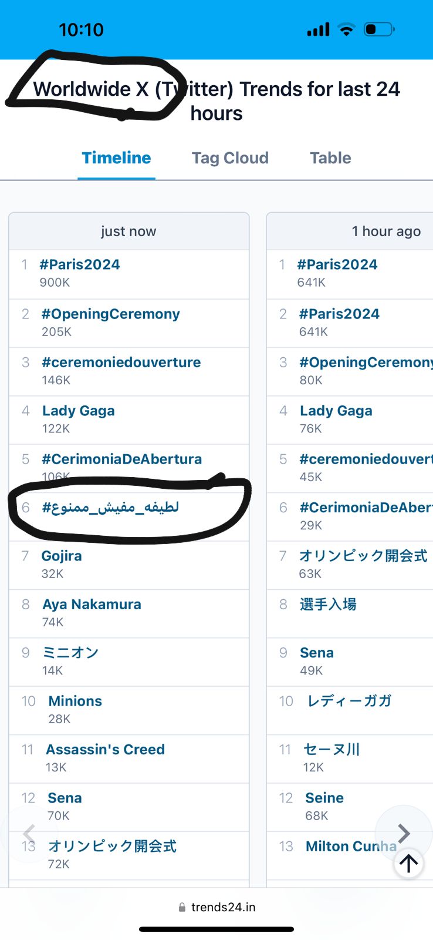Select the Timeline tab
Viewport: 433px width, 940px height.
tap(116, 158)
